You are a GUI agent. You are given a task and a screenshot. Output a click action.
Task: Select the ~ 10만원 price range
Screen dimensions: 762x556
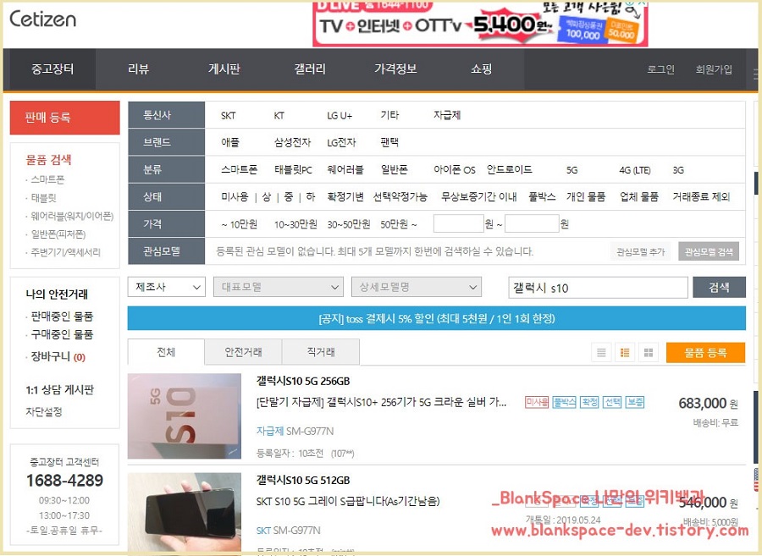(x=239, y=224)
